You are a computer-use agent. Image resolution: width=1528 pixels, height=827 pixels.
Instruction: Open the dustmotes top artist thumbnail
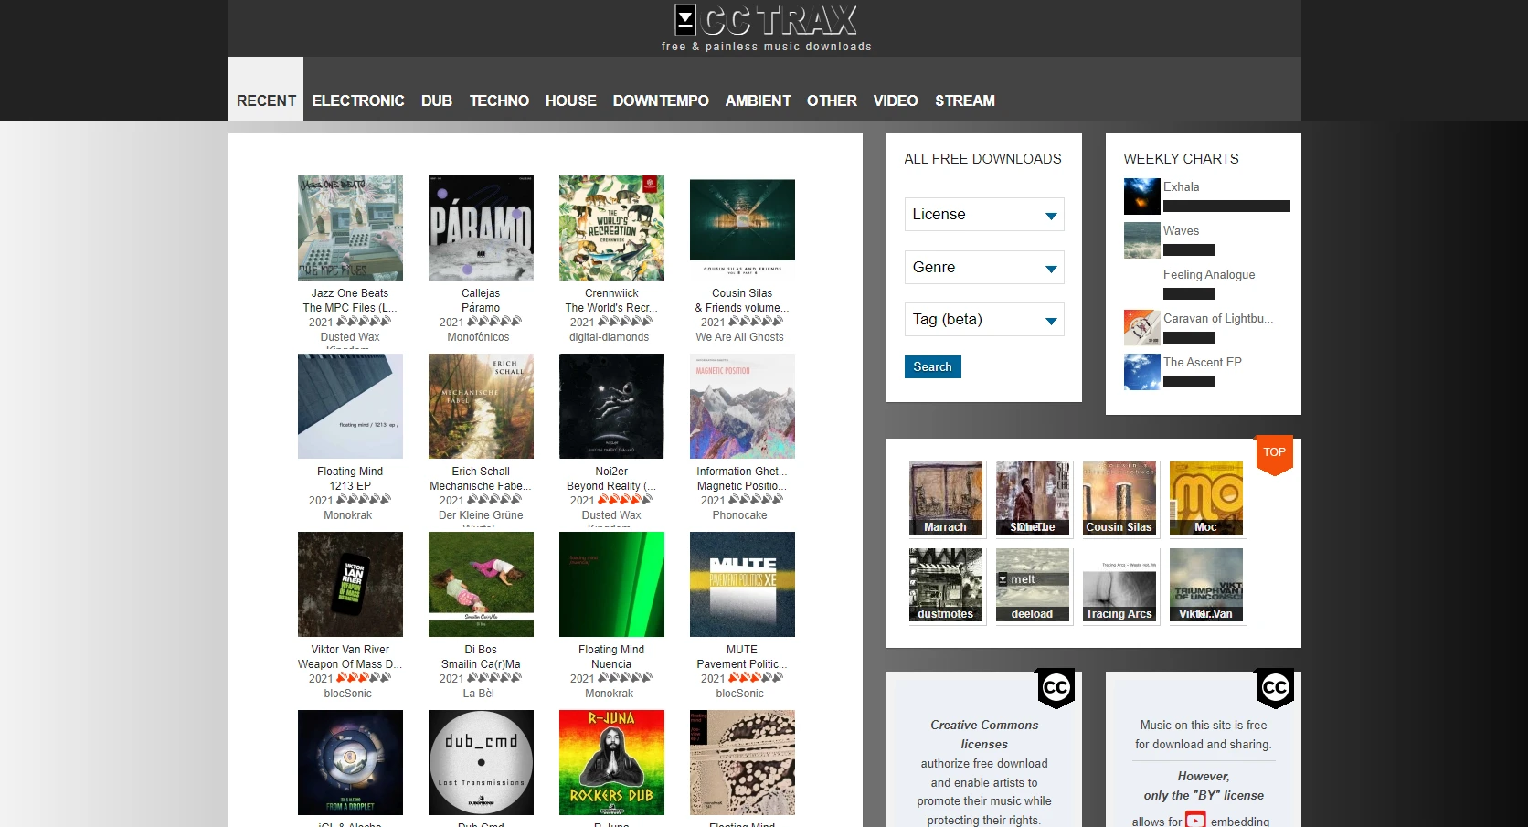(946, 585)
